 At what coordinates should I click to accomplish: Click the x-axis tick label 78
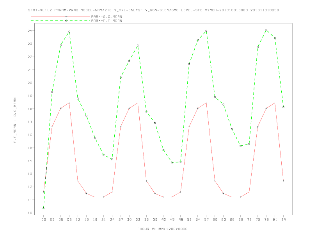266,219
